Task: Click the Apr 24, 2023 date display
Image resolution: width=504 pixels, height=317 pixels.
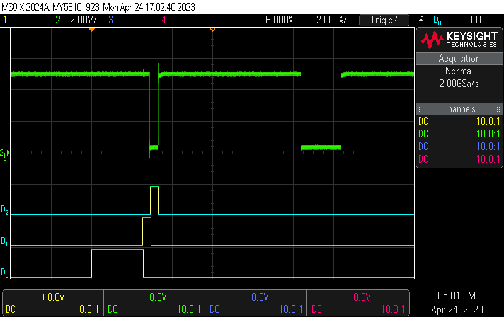Action: tap(457, 309)
